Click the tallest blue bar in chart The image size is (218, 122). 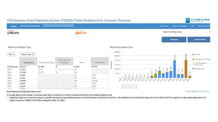coord(175,69)
